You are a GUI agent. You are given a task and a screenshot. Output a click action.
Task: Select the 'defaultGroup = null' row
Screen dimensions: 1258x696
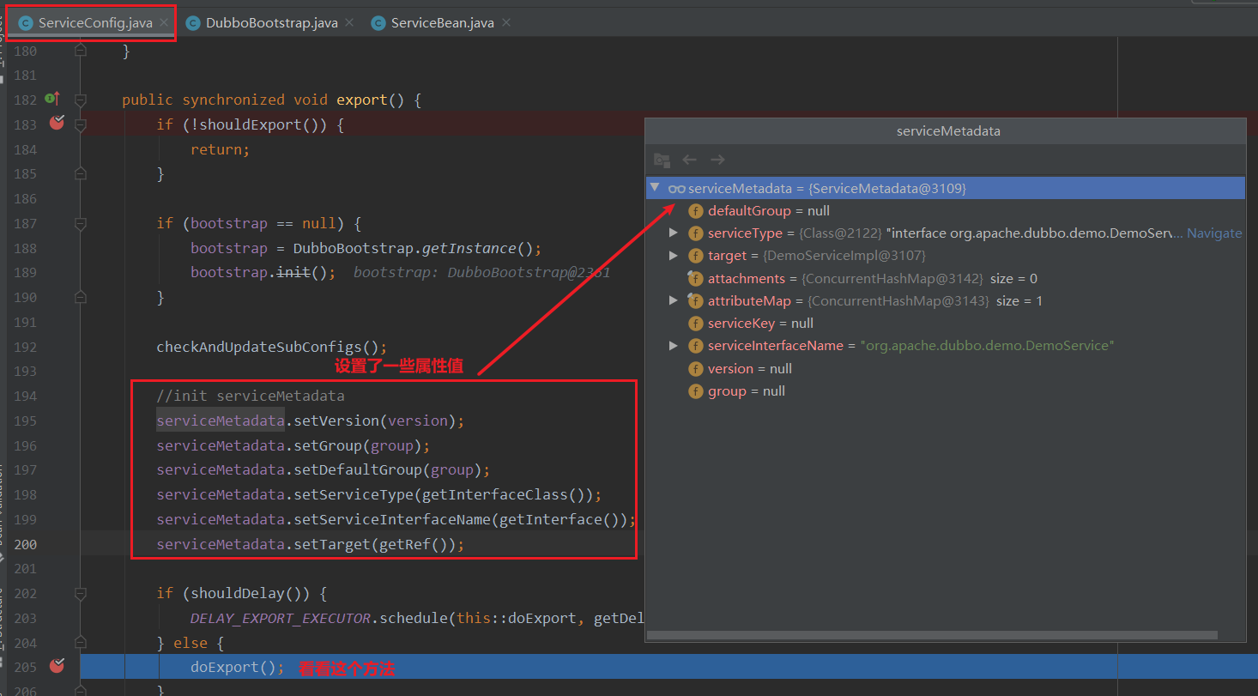pyautogui.click(x=946, y=210)
